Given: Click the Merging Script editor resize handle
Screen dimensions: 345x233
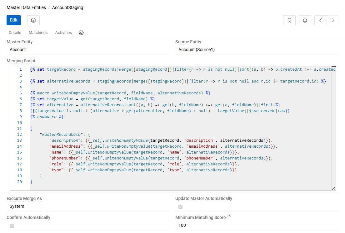Looking at the screenshot, I should pyautogui.click(x=333, y=188).
